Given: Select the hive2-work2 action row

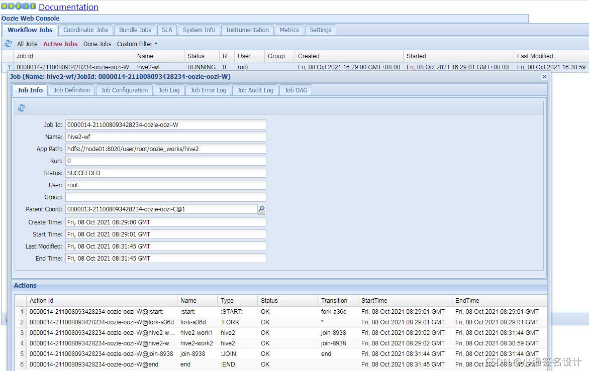Looking at the screenshot, I should pyautogui.click(x=280, y=343).
